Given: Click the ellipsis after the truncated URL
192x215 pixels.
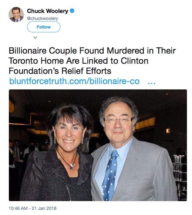Looking at the screenshot, I should pyautogui.click(x=152, y=81).
